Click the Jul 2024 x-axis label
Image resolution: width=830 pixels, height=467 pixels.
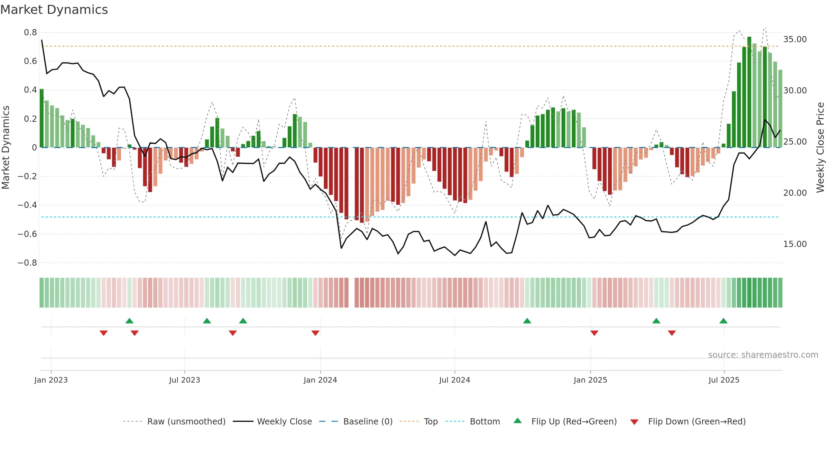455,380
